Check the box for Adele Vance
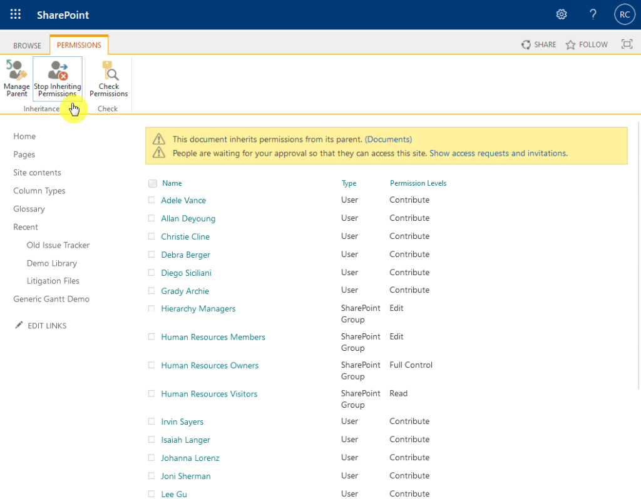This screenshot has height=499, width=641. coord(151,199)
